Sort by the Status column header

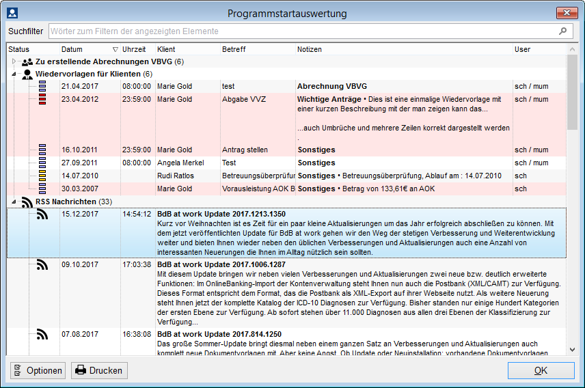[33, 49]
